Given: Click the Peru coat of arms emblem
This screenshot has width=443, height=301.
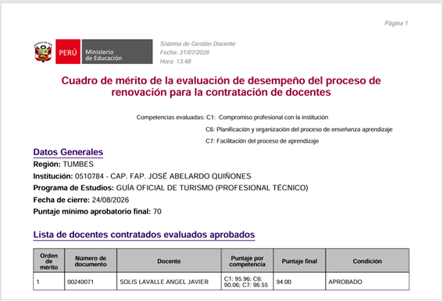Looking at the screenshot, I should 43,51.
